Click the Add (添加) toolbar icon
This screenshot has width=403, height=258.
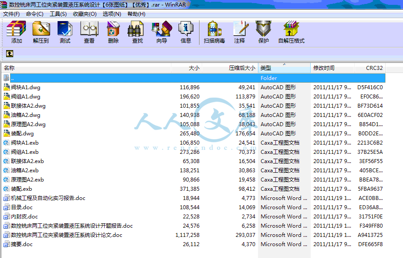[16, 28]
